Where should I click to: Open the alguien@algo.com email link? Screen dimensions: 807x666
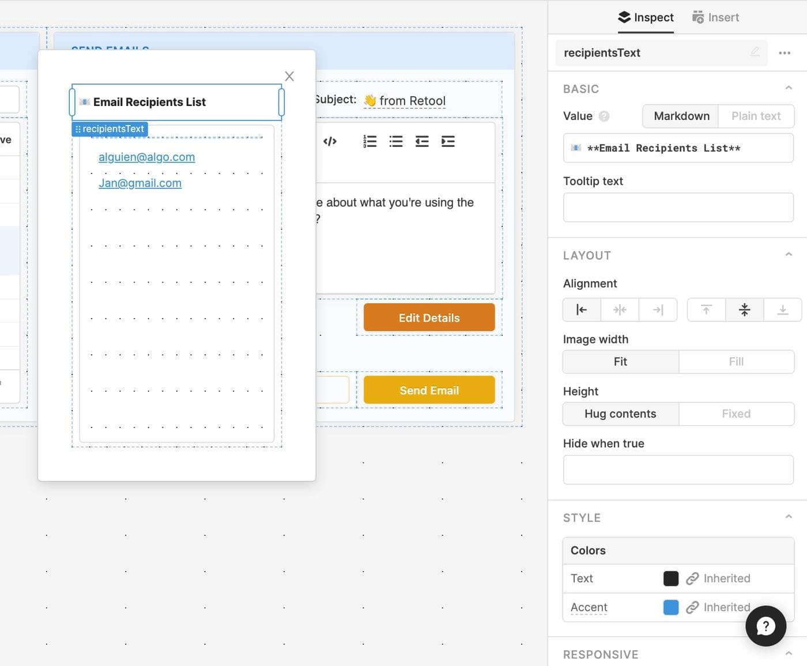146,157
